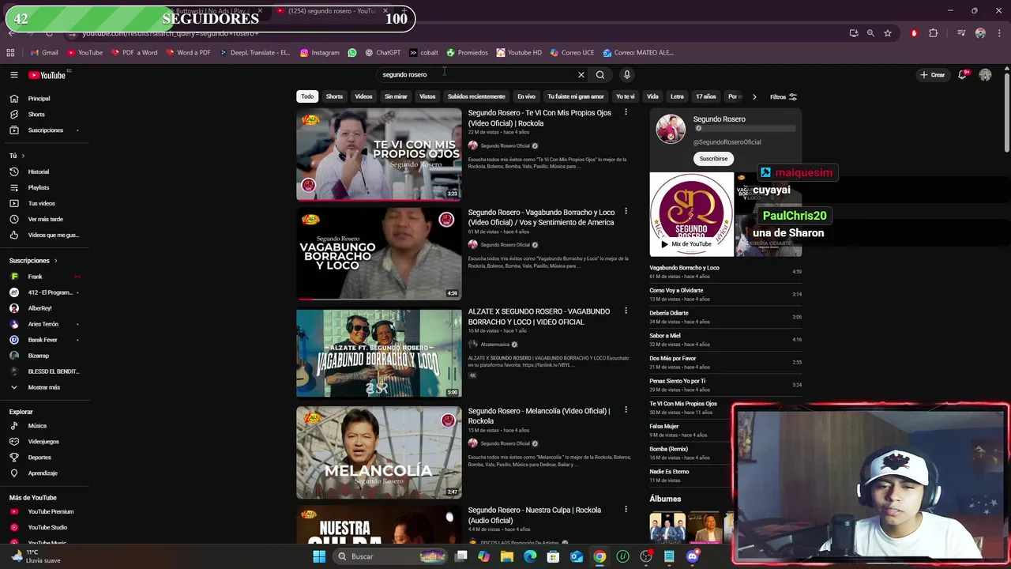The image size is (1011, 569).
Task: Open the WhatsApp bookmark icon
Action: [352, 53]
